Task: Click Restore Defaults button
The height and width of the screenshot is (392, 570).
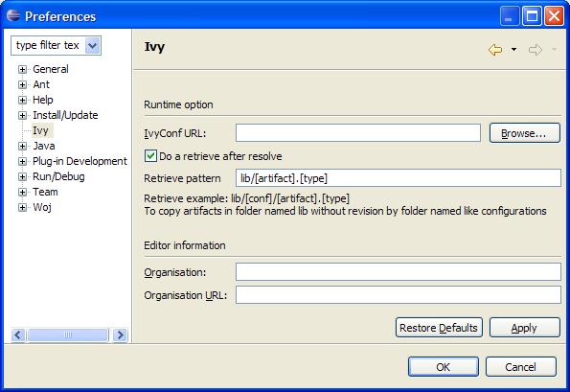Action: 439,327
